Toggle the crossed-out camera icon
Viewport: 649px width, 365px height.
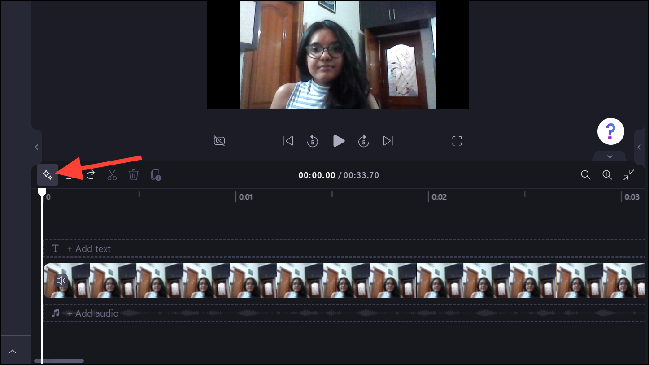point(219,141)
